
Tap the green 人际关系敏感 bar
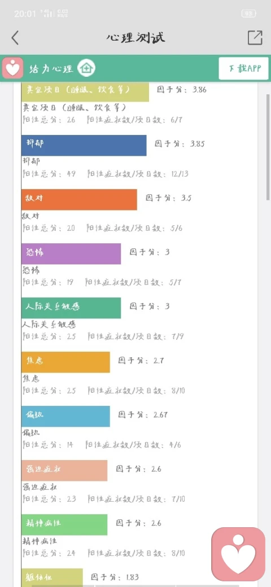pos(71,308)
